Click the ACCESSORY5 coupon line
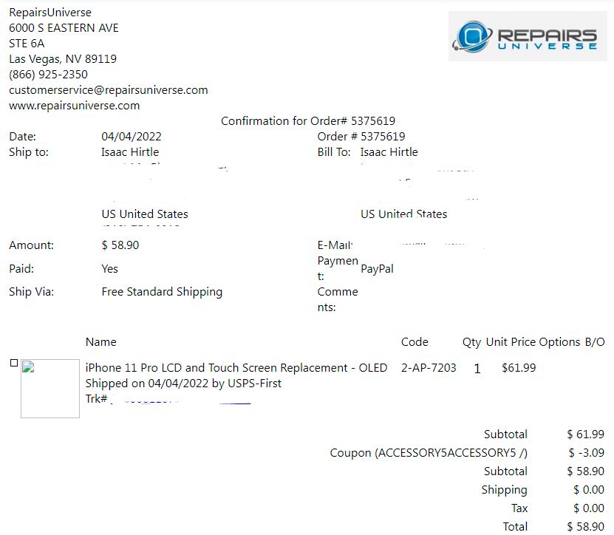 429,453
